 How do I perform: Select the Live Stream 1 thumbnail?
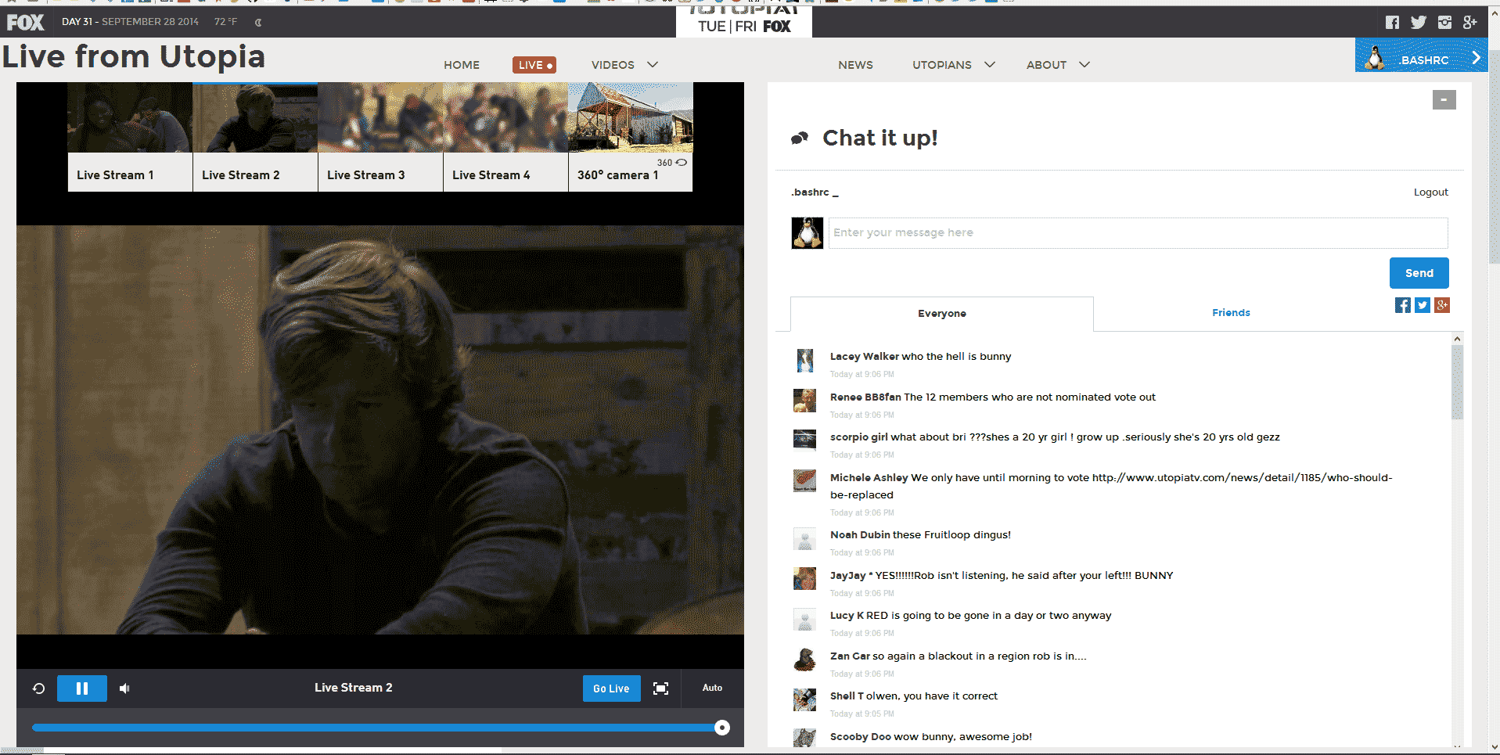click(x=130, y=137)
